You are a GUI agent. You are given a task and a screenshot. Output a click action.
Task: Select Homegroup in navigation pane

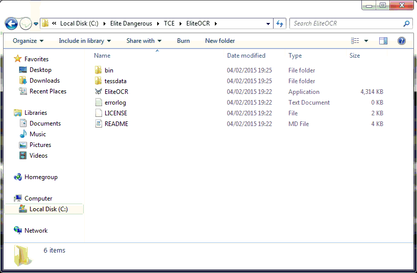tap(41, 177)
